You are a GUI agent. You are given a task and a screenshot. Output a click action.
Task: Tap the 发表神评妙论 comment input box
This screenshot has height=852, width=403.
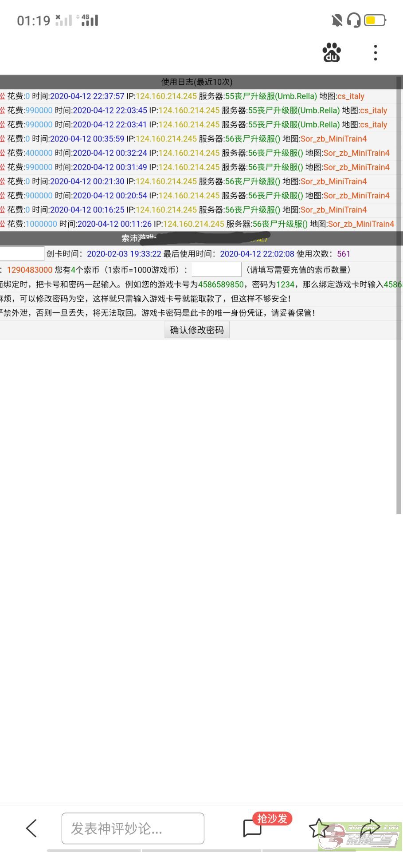coord(133,828)
